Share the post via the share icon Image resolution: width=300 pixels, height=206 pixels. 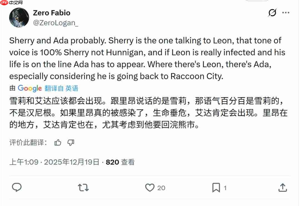tap(283, 188)
